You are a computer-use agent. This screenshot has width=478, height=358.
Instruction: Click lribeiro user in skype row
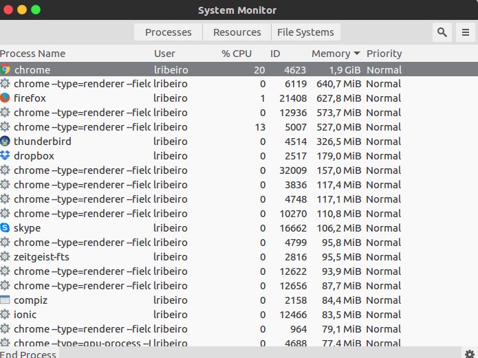[171, 228]
